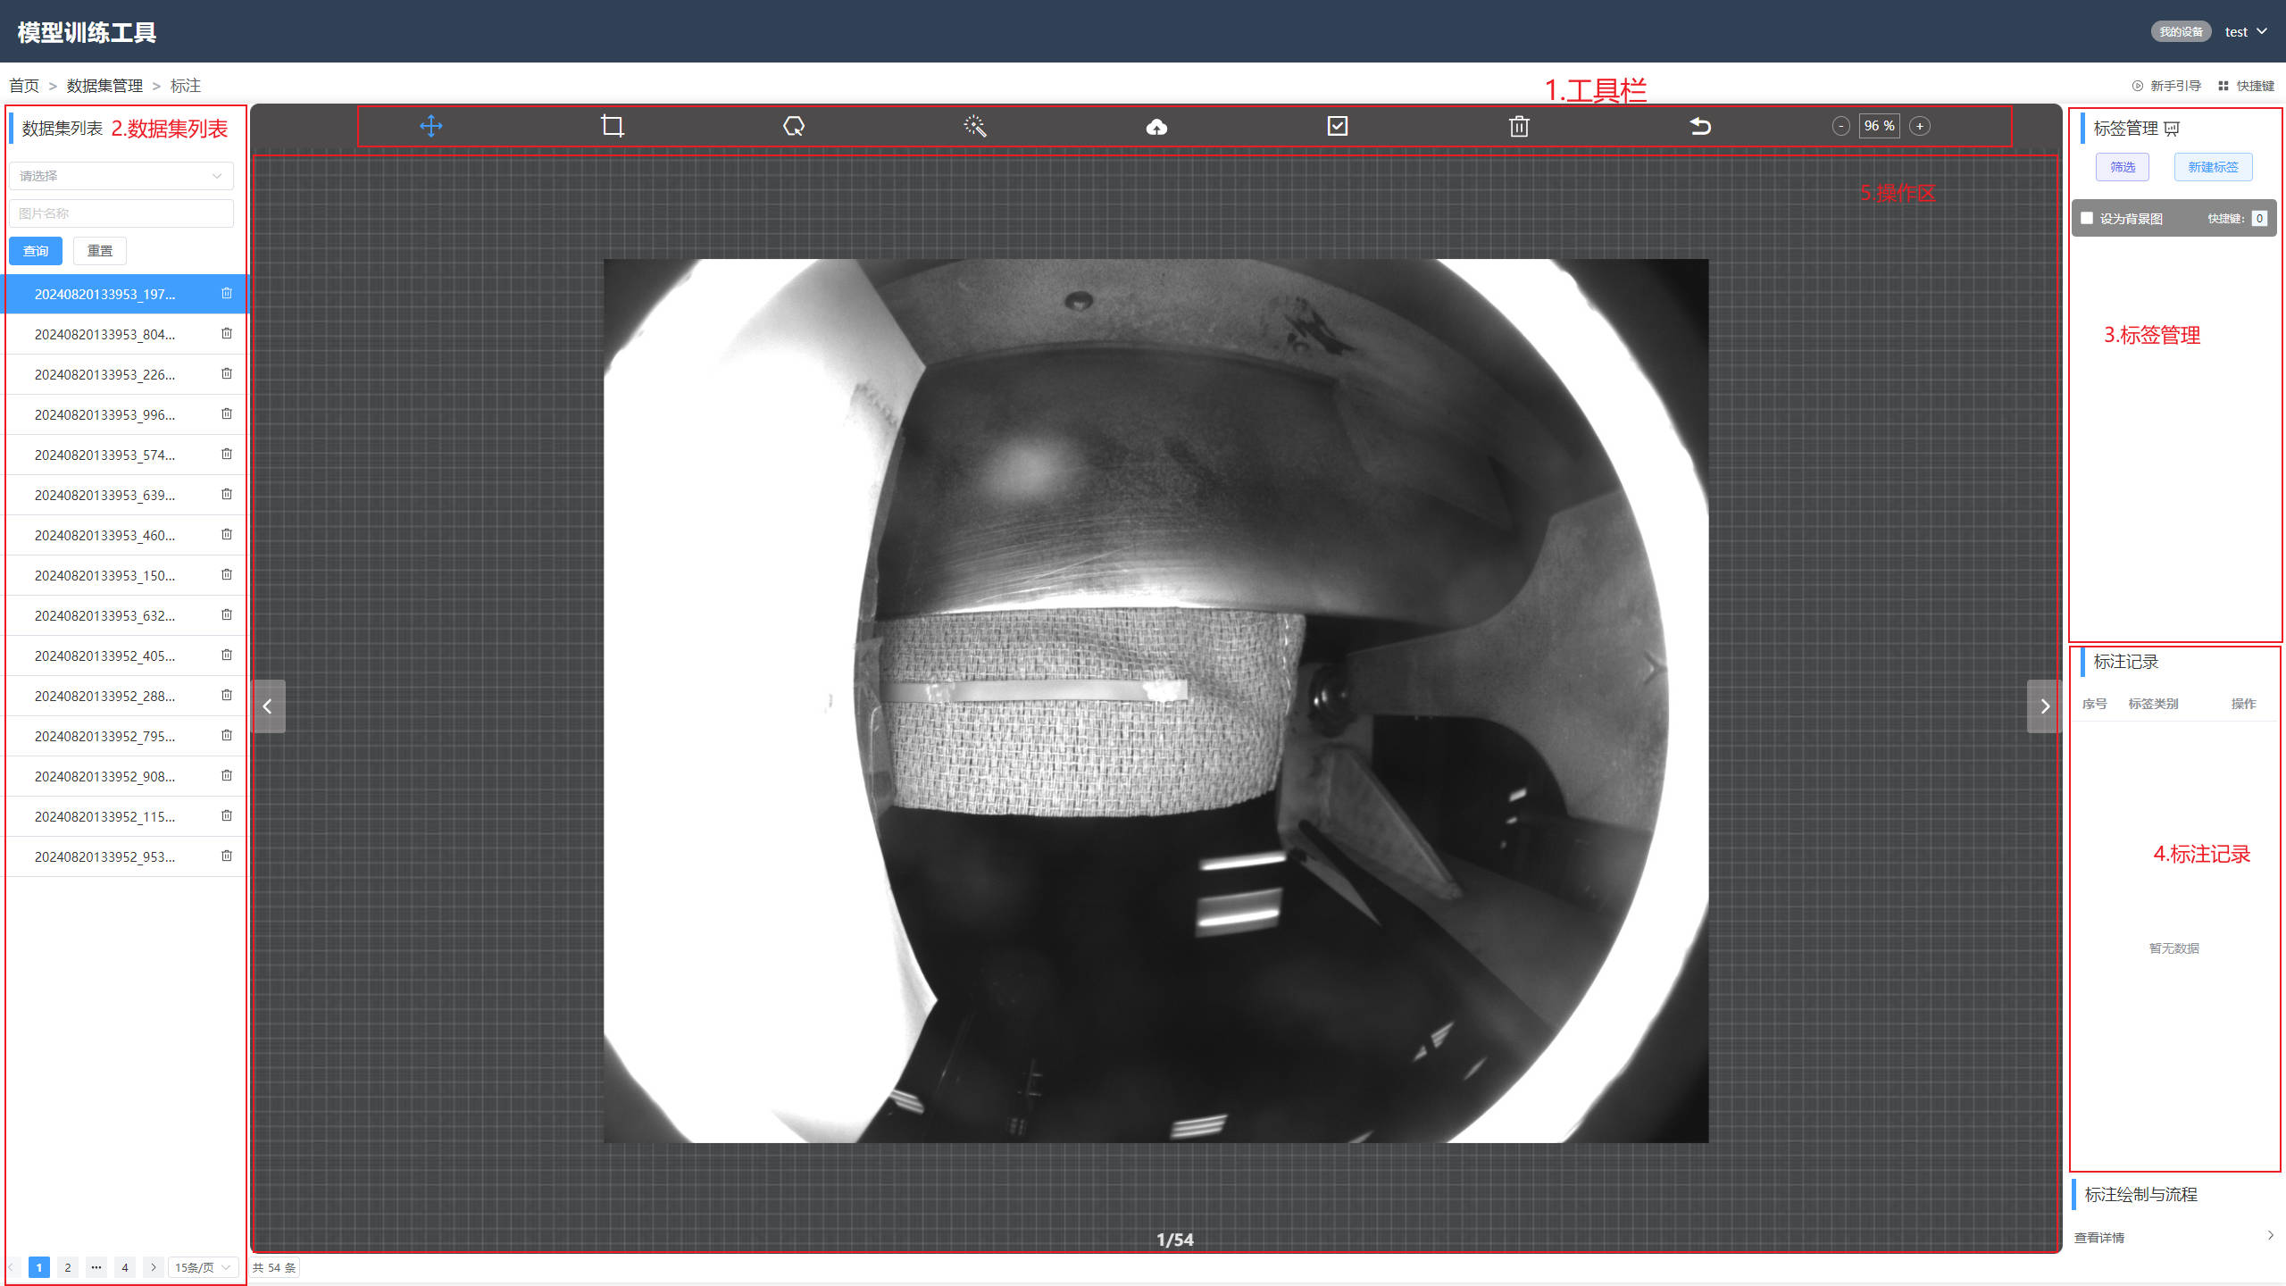Click the 图片名称 search input field
The image size is (2286, 1286).
[x=121, y=213]
